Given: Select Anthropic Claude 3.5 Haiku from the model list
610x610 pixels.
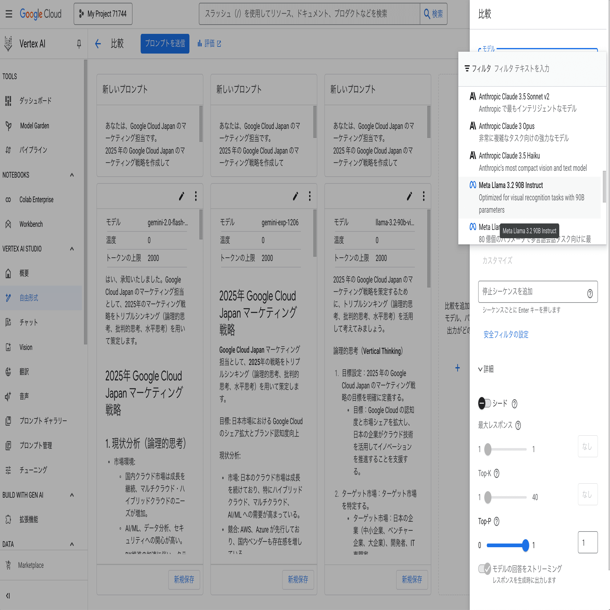Looking at the screenshot, I should point(509,155).
